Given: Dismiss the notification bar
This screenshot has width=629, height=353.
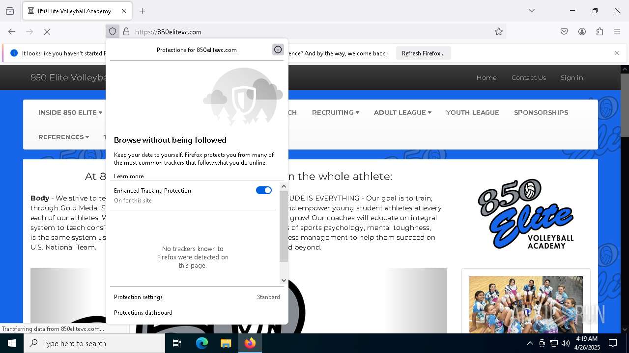Looking at the screenshot, I should click(x=617, y=53).
